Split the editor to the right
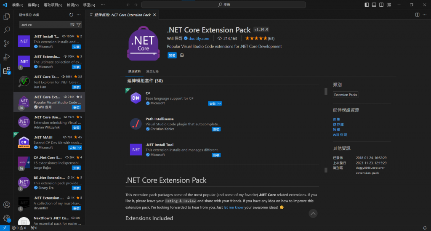 point(417,15)
